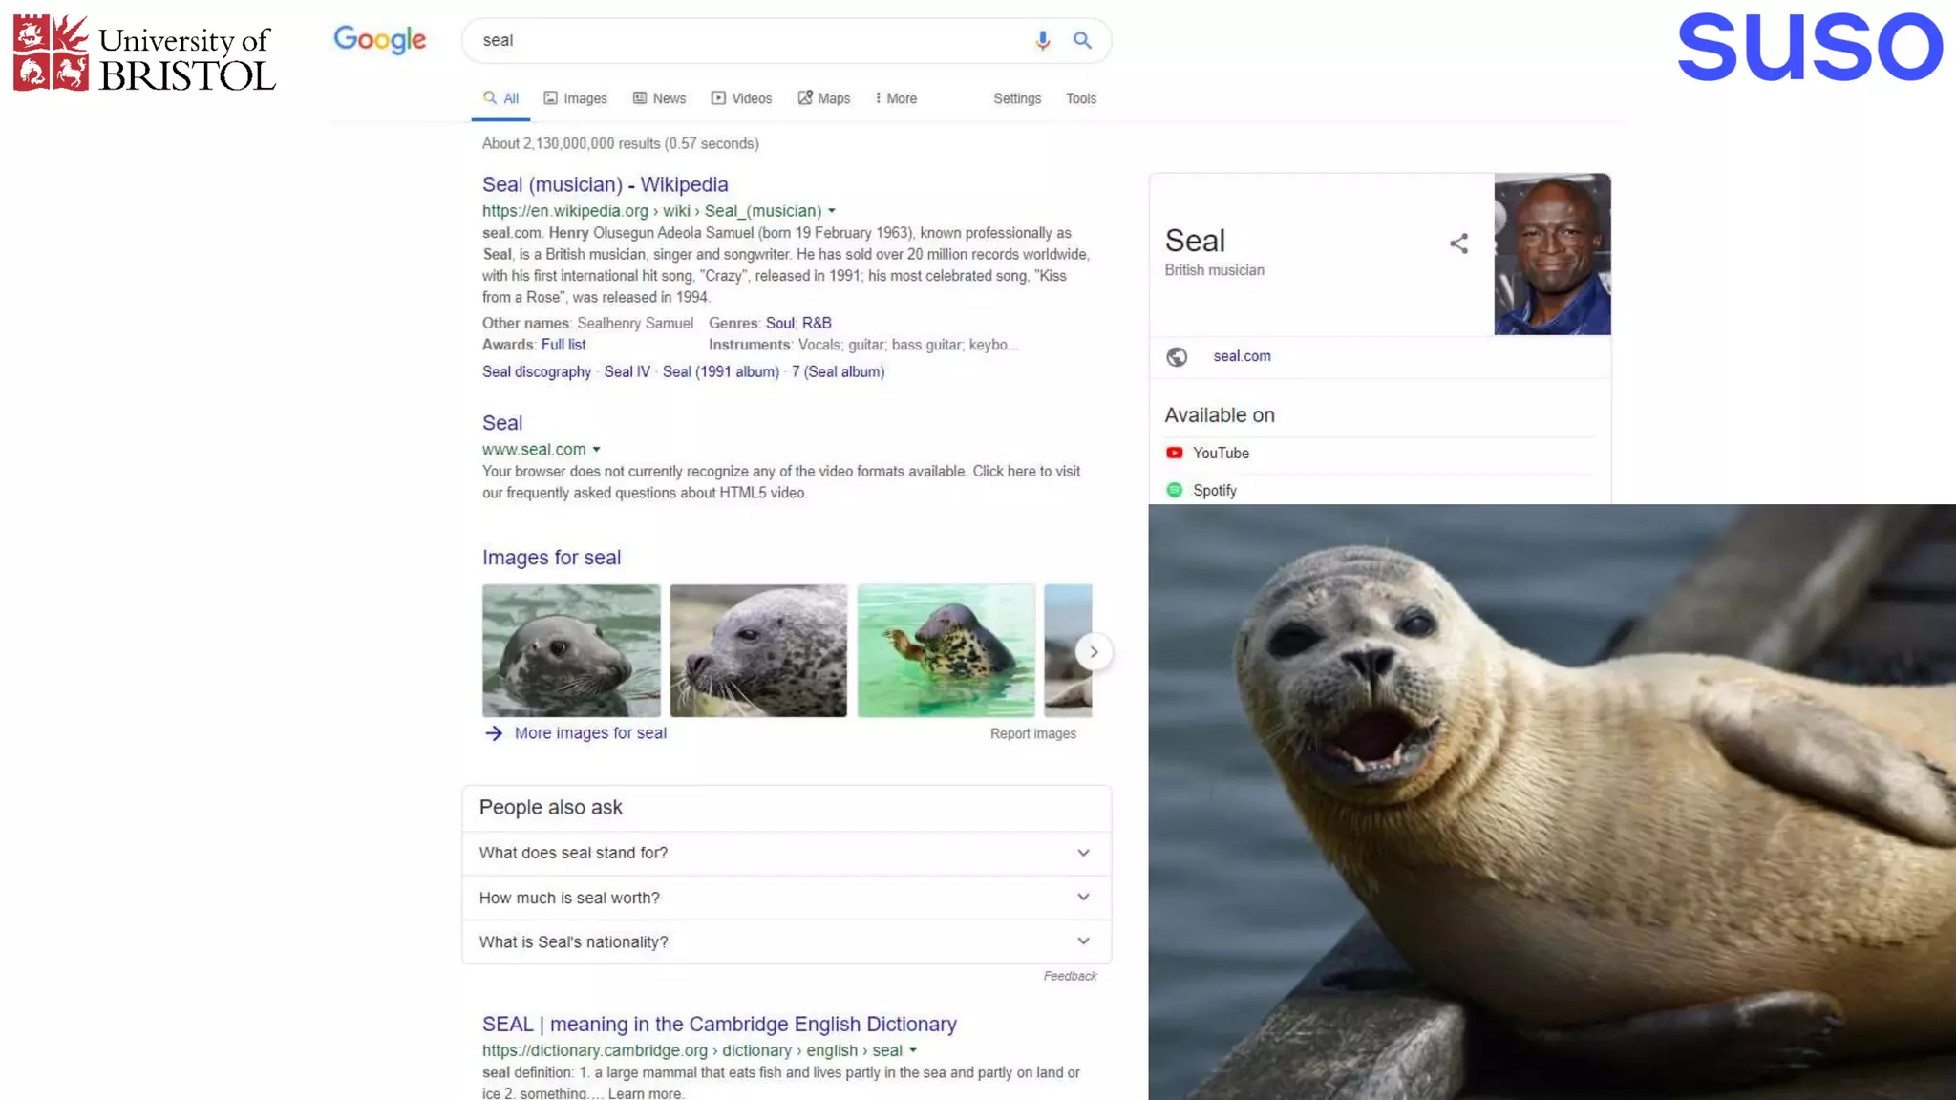
Task: Expand "What does seal stand for?" question
Action: click(1083, 853)
